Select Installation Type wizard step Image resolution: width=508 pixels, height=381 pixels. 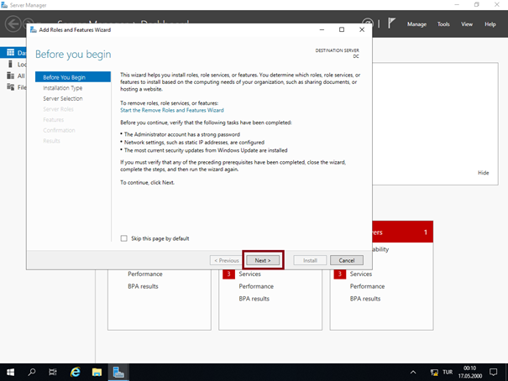(x=62, y=88)
